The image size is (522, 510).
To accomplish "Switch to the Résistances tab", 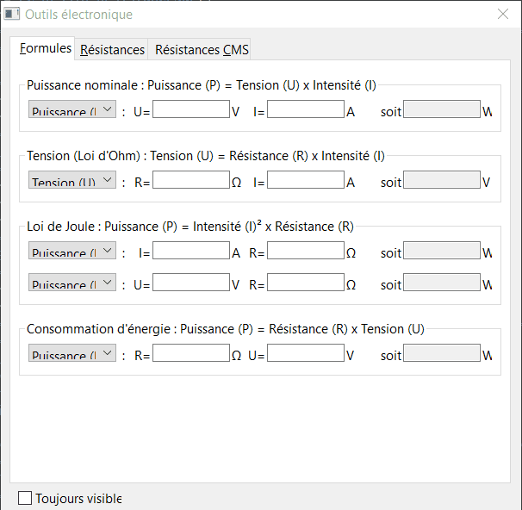I will tap(112, 50).
